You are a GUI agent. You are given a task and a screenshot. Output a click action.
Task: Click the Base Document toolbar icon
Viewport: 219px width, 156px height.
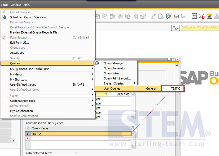click(x=98, y=16)
